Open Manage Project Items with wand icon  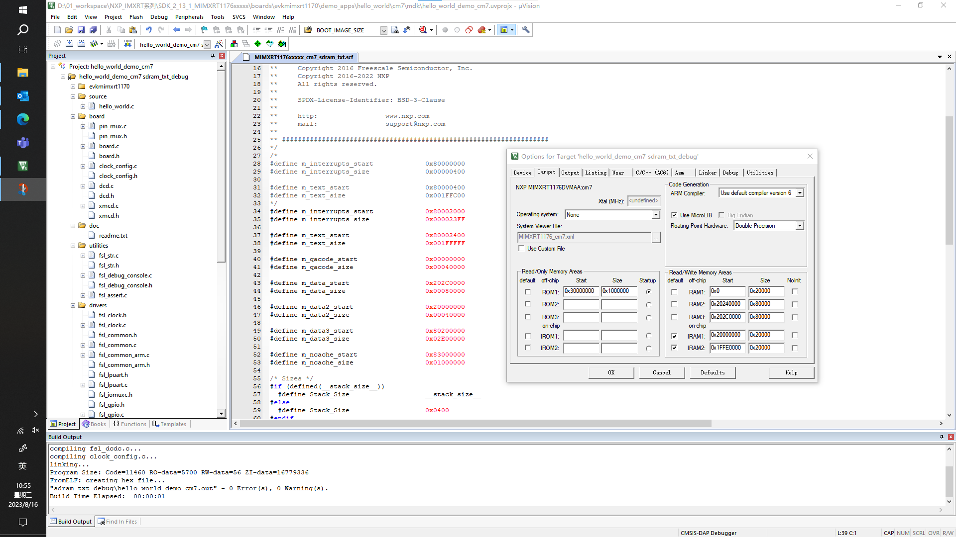click(219, 44)
